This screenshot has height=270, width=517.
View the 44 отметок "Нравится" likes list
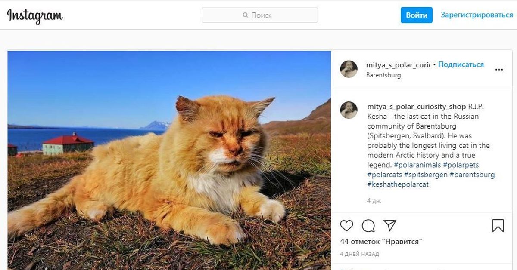coord(380,242)
